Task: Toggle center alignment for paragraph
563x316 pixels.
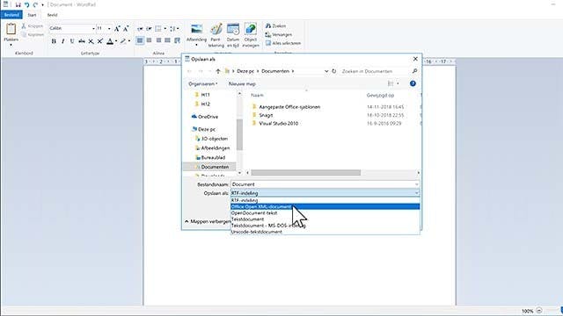Action: [x=149, y=40]
